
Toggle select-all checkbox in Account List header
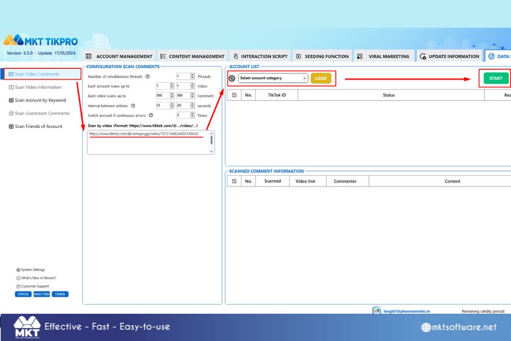point(234,95)
